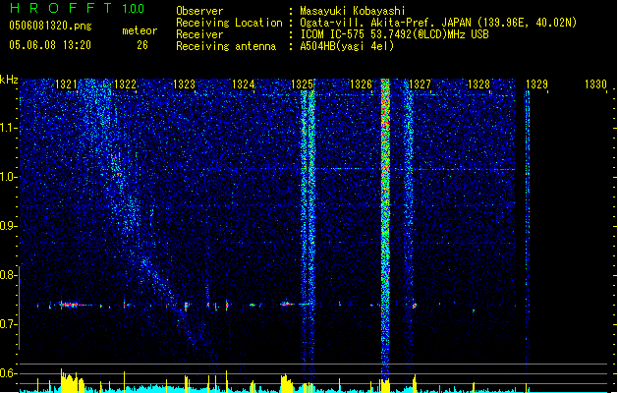The image size is (618, 393).
Task: Click the 1327 time axis marker
Action: [x=420, y=84]
